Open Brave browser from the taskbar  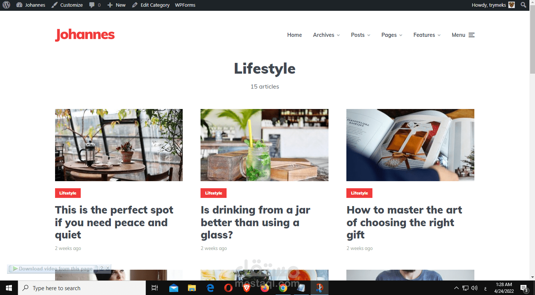click(247, 288)
